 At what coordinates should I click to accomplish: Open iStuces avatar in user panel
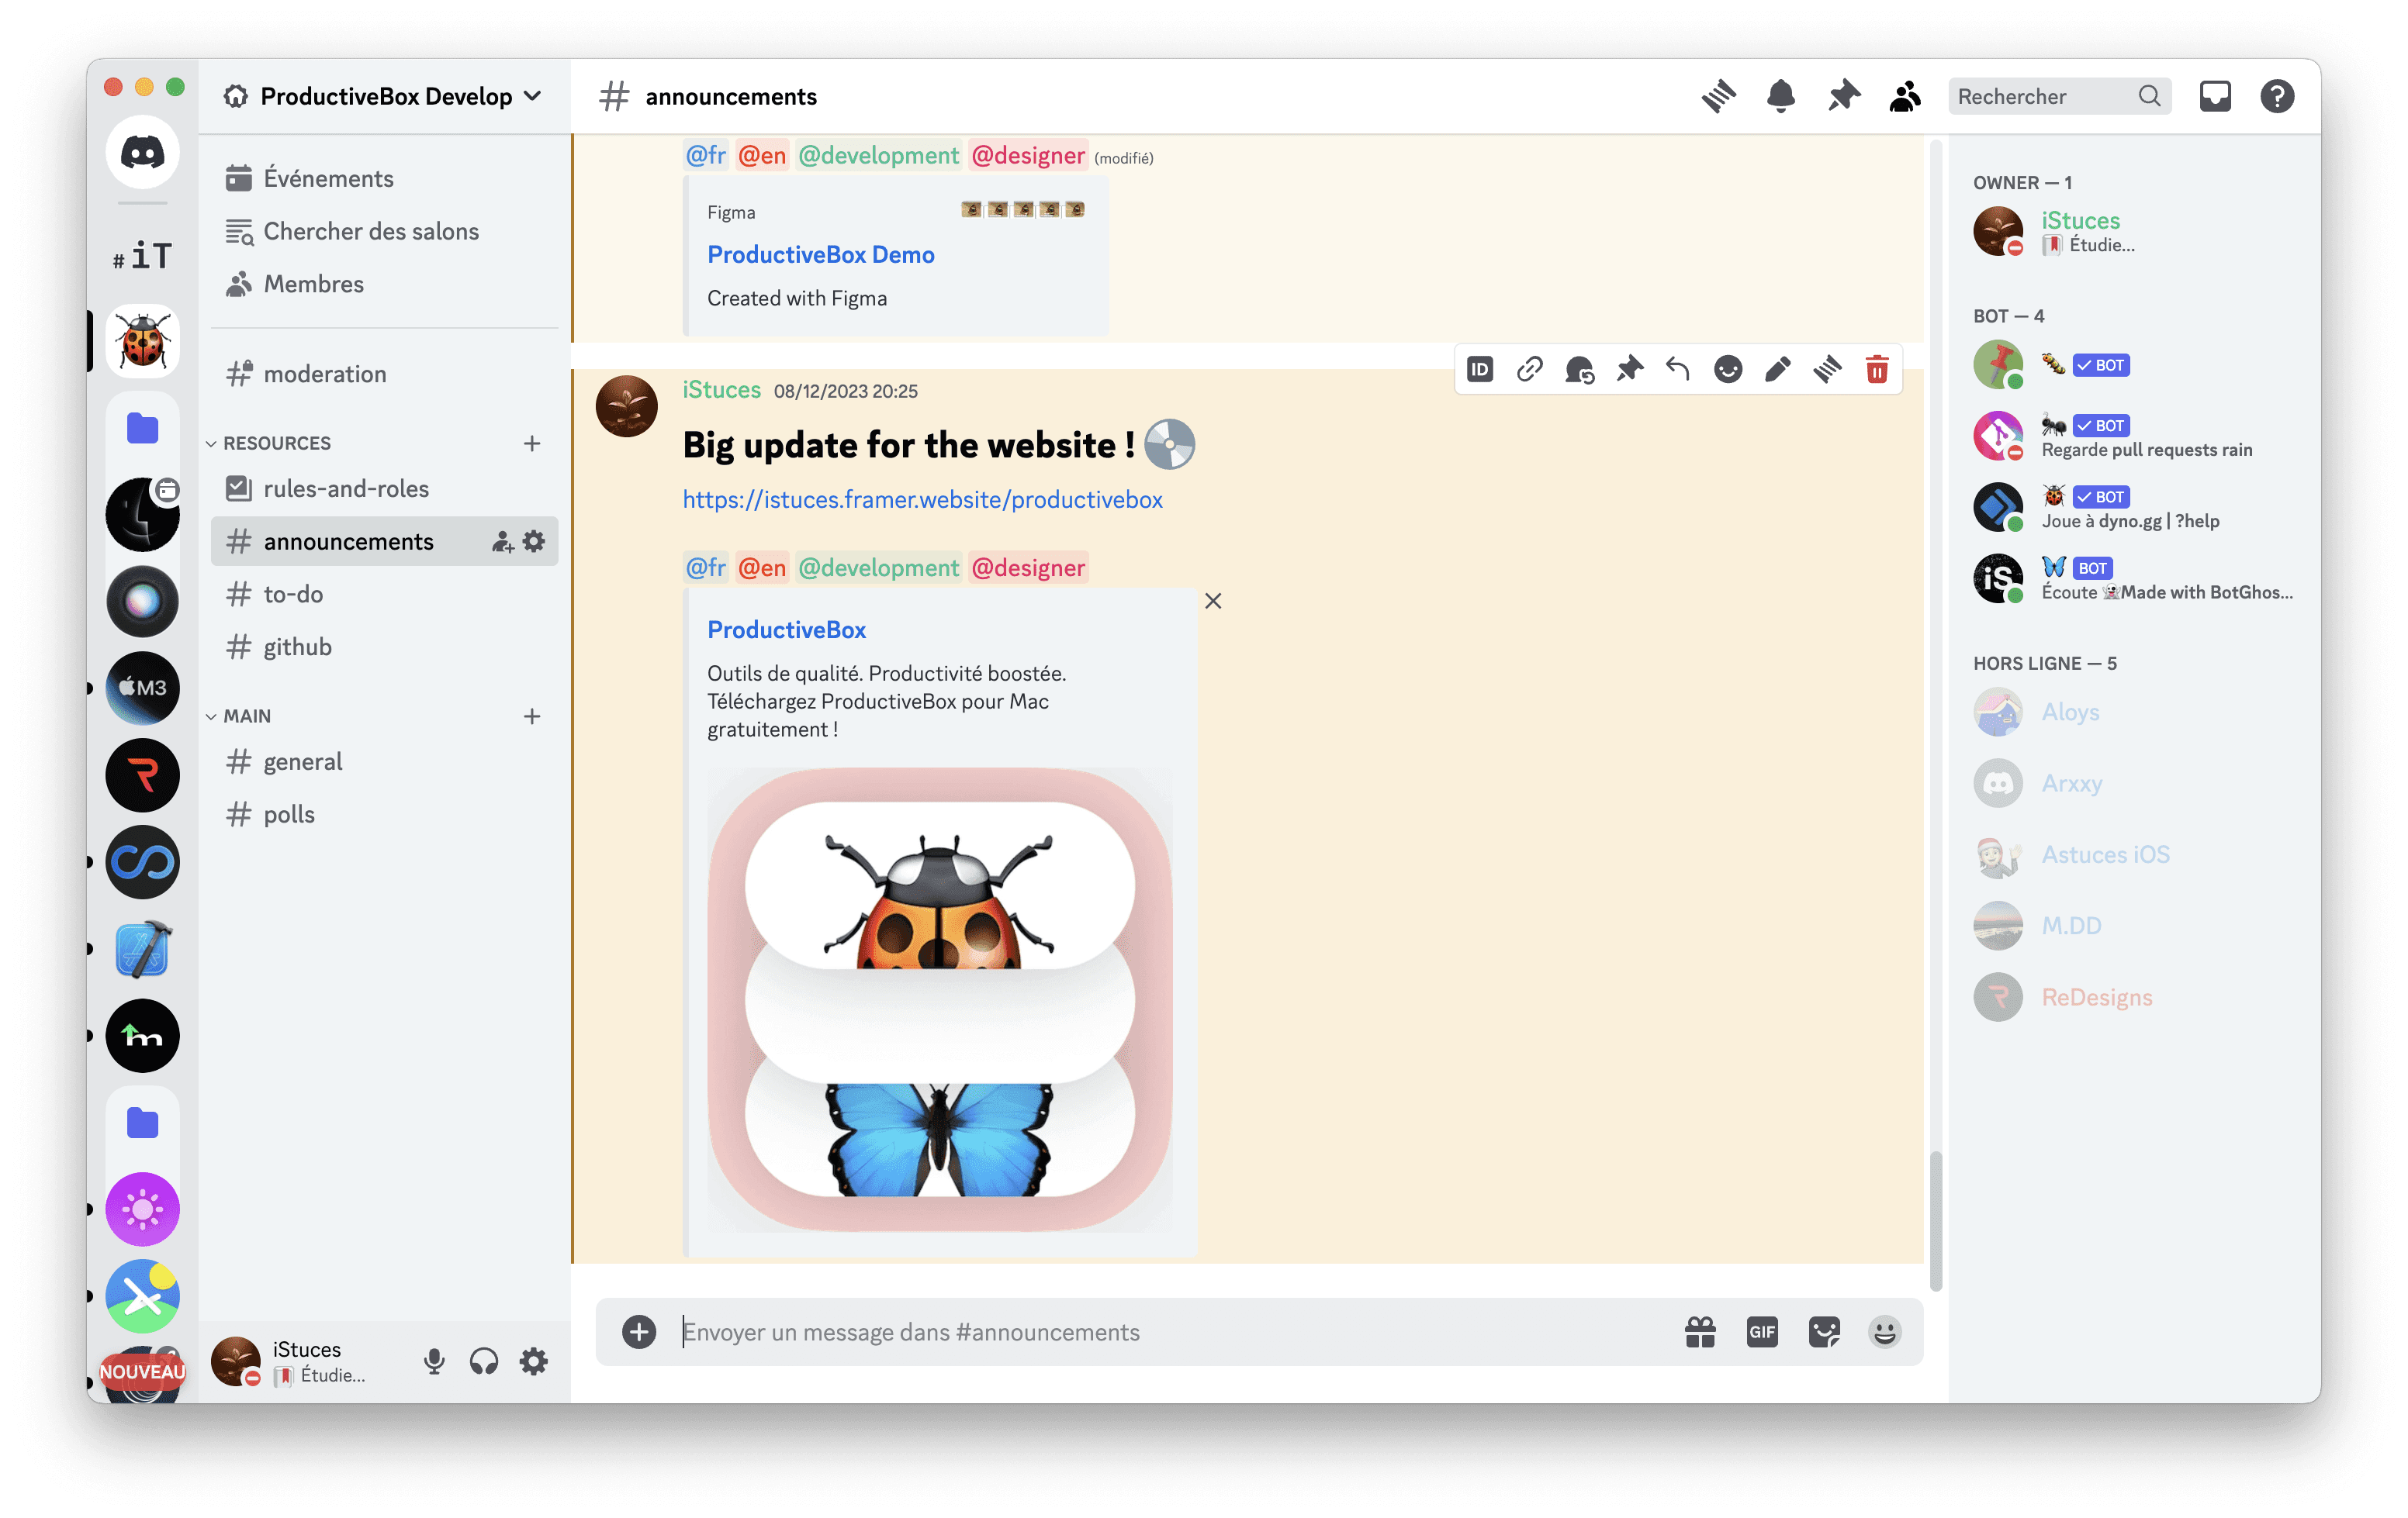click(236, 1361)
